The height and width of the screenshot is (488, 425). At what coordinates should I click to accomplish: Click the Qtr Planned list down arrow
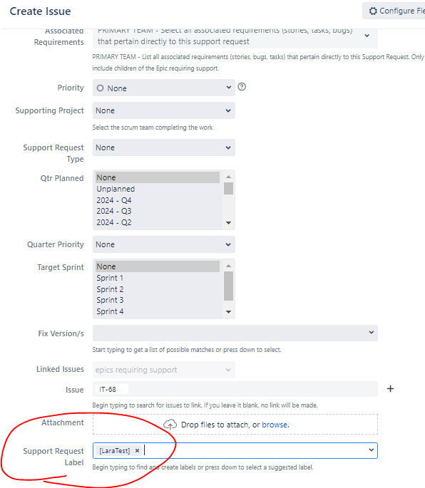[228, 223]
